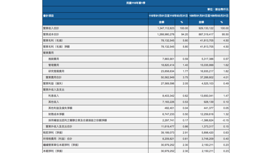Select the value 2,297,741
Viewport: 272px width, 153px height.
pyautogui.click(x=168, y=120)
